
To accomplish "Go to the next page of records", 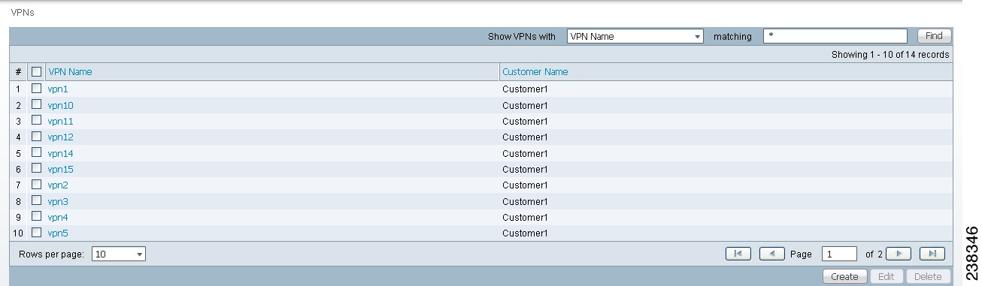I will (x=899, y=254).
